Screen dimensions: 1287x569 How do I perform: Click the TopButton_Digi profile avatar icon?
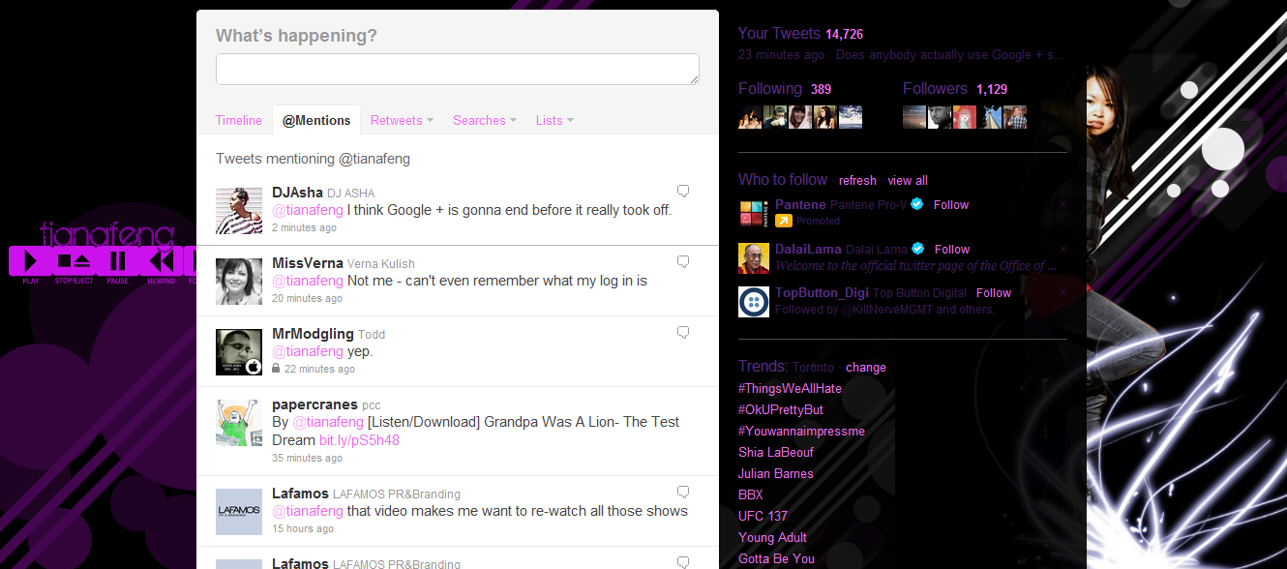(754, 302)
